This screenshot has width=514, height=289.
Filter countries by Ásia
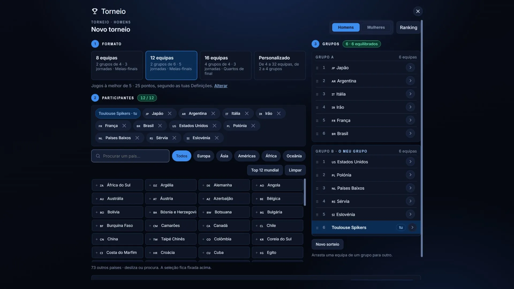click(x=224, y=156)
